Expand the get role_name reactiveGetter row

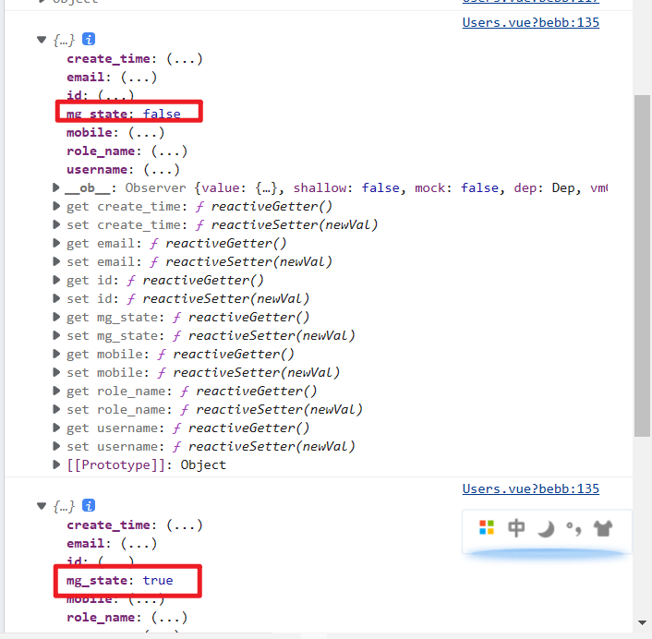tap(56, 391)
